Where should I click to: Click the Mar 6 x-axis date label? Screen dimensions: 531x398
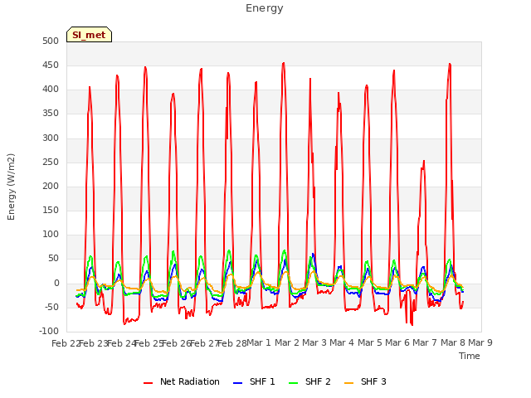[x=397, y=342]
